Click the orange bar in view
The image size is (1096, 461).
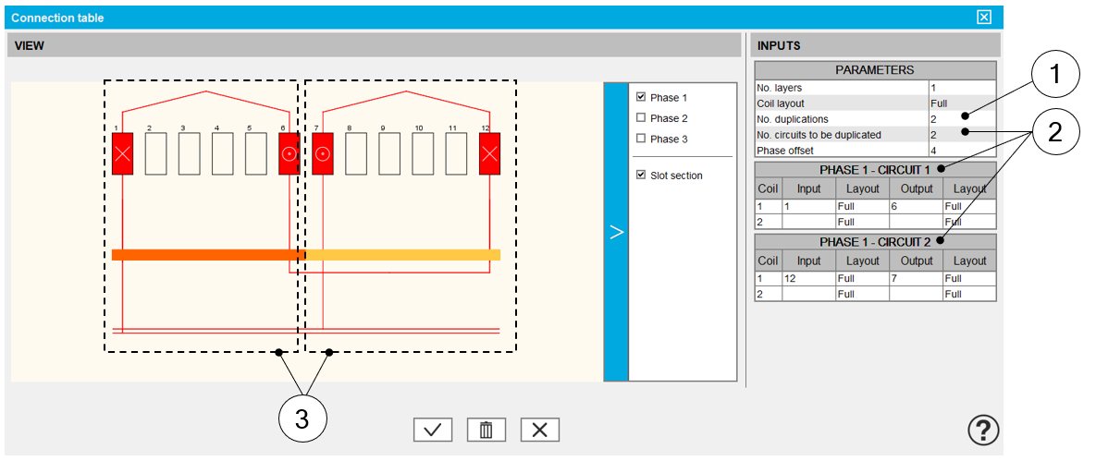pos(203,255)
